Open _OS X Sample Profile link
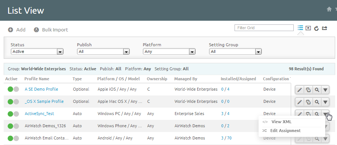Image resolution: width=337 pixels, height=145 pixels. coord(44,101)
